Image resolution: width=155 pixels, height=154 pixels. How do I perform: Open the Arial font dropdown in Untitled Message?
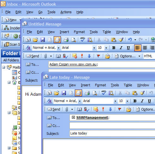point(94,48)
